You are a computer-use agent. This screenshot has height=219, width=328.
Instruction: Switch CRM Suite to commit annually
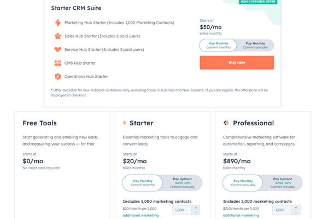(x=255, y=45)
